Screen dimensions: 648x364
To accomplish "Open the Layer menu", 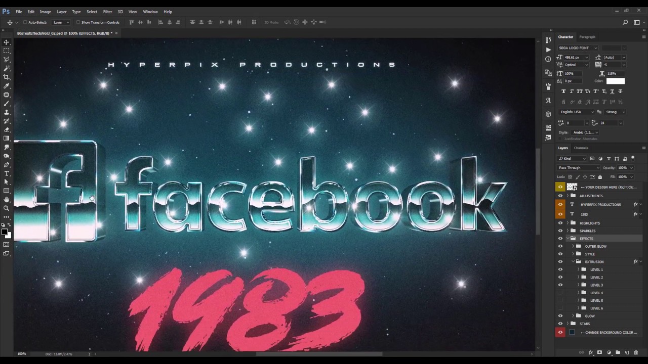I will 61,12.
